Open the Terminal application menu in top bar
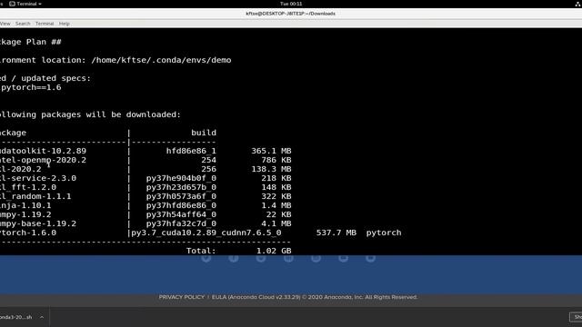Viewport: 582px width, 327px height. tap(25, 4)
